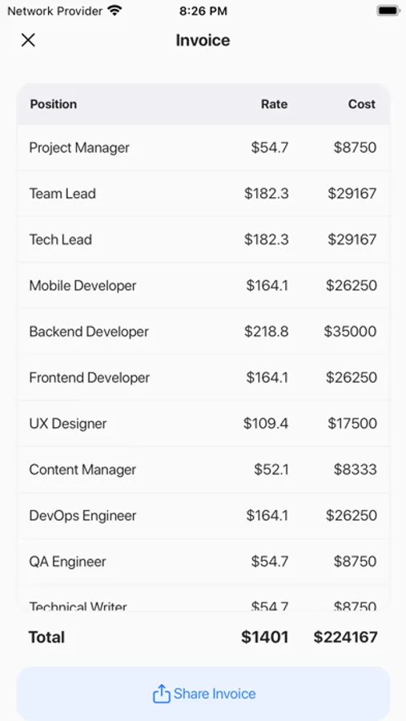Tap the Mobile Developer row
Screen dimensions: 406x721
coord(203,285)
